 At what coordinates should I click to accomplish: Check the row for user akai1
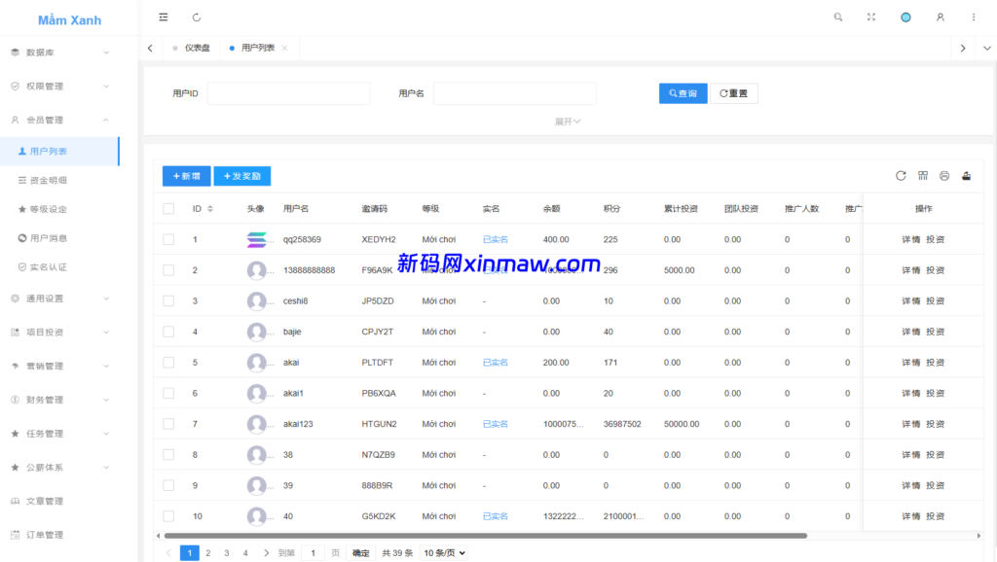coord(168,393)
